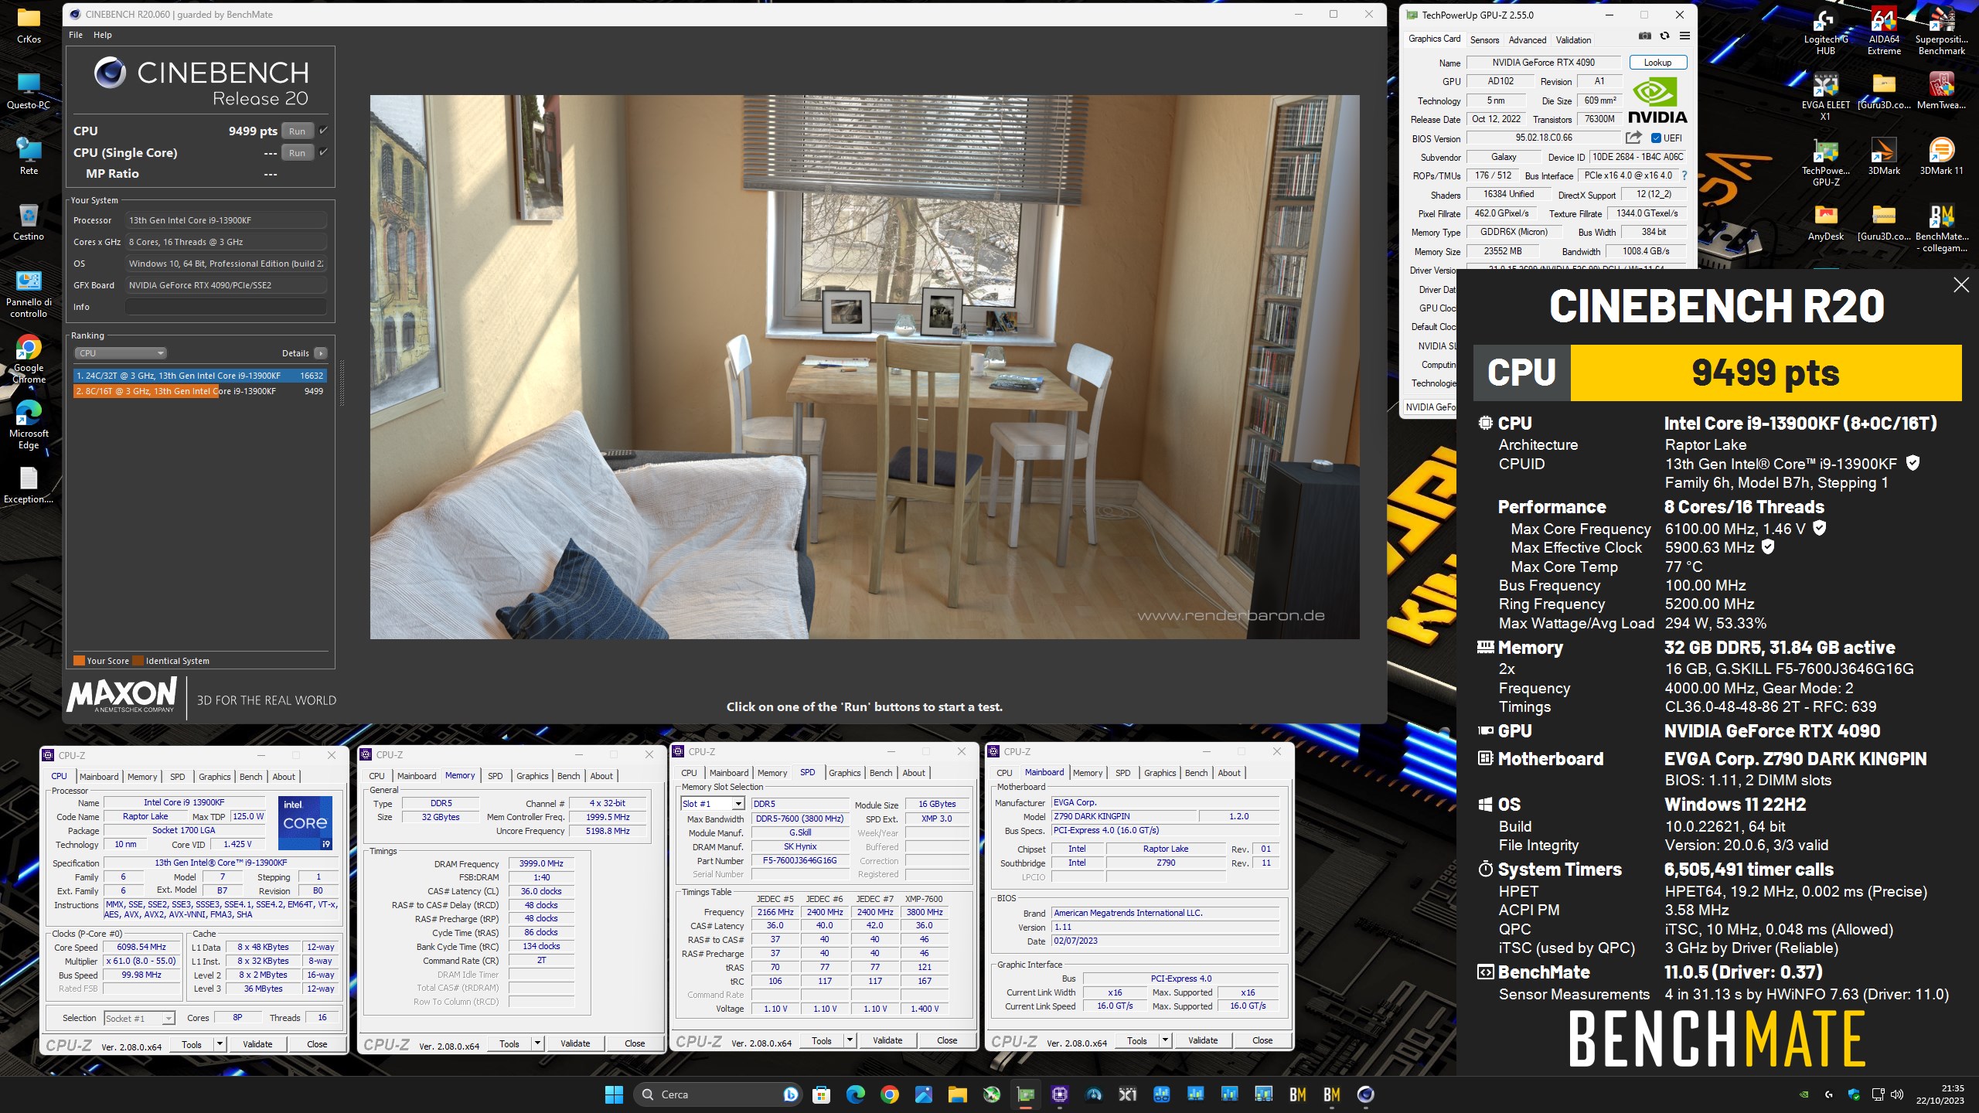This screenshot has height=1113, width=1979.
Task: Open the BenchMate desktop shortcut
Action: pos(1942,228)
